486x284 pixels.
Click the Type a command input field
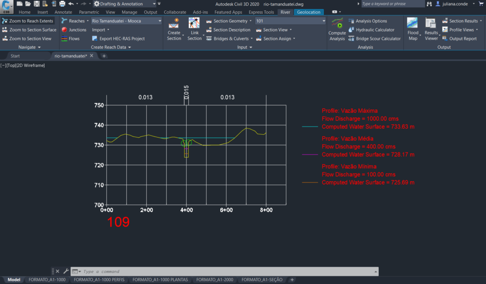[228, 271]
